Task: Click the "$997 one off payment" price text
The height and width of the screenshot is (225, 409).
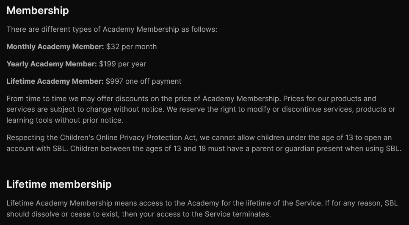Action: pyautogui.click(x=144, y=81)
